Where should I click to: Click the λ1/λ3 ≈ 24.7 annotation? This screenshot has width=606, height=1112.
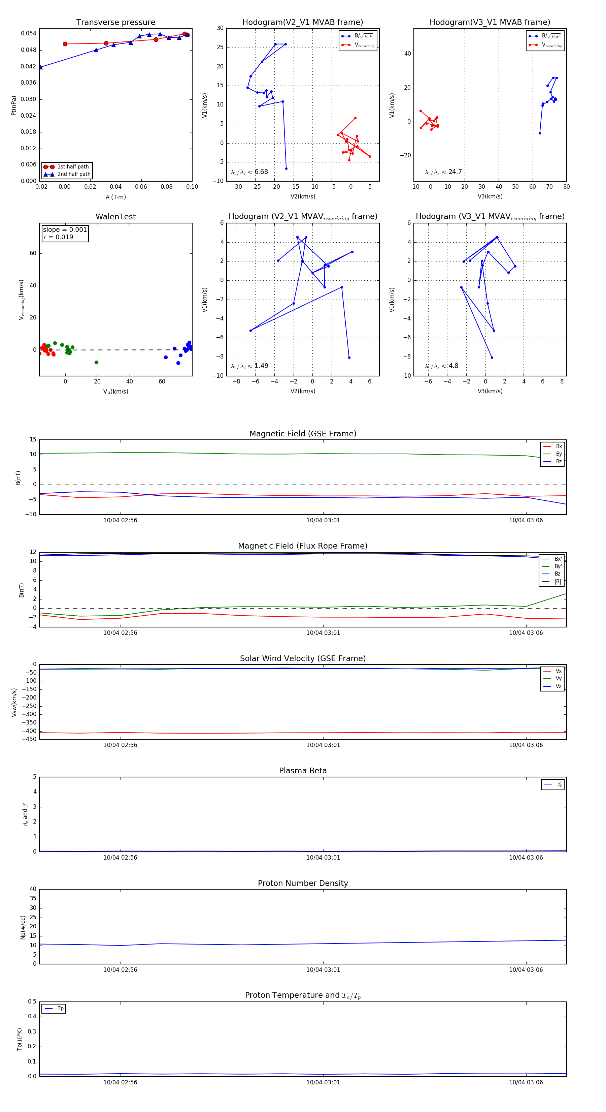[x=443, y=172]
